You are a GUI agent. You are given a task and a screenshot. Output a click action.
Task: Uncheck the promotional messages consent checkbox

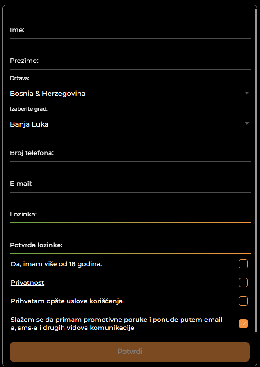(x=243, y=323)
